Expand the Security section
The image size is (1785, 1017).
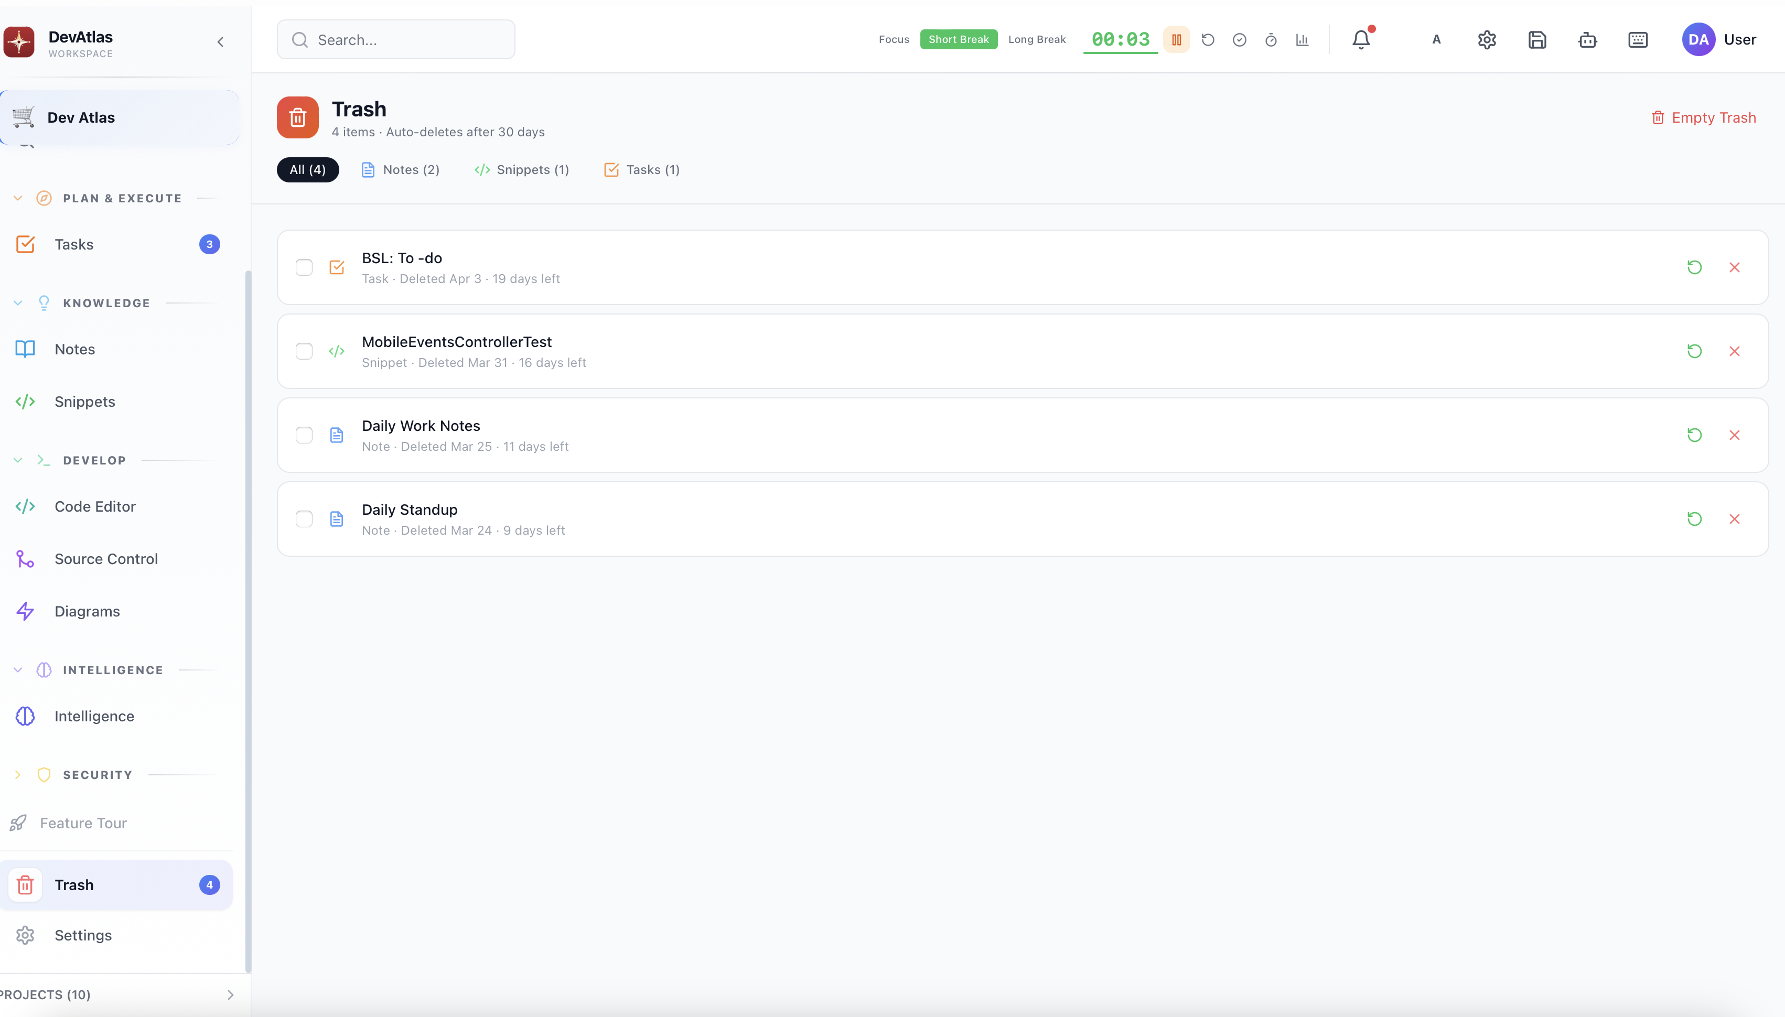(x=18, y=775)
